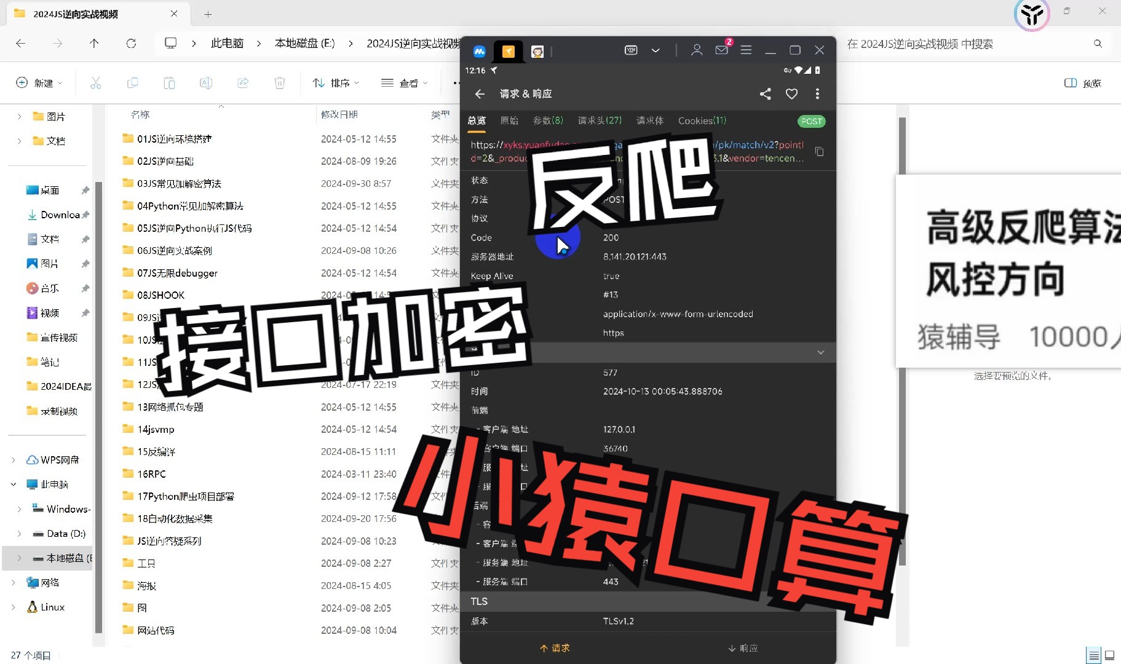This screenshot has height=664, width=1121.
Task: Favorite the request with heart icon
Action: click(x=791, y=93)
